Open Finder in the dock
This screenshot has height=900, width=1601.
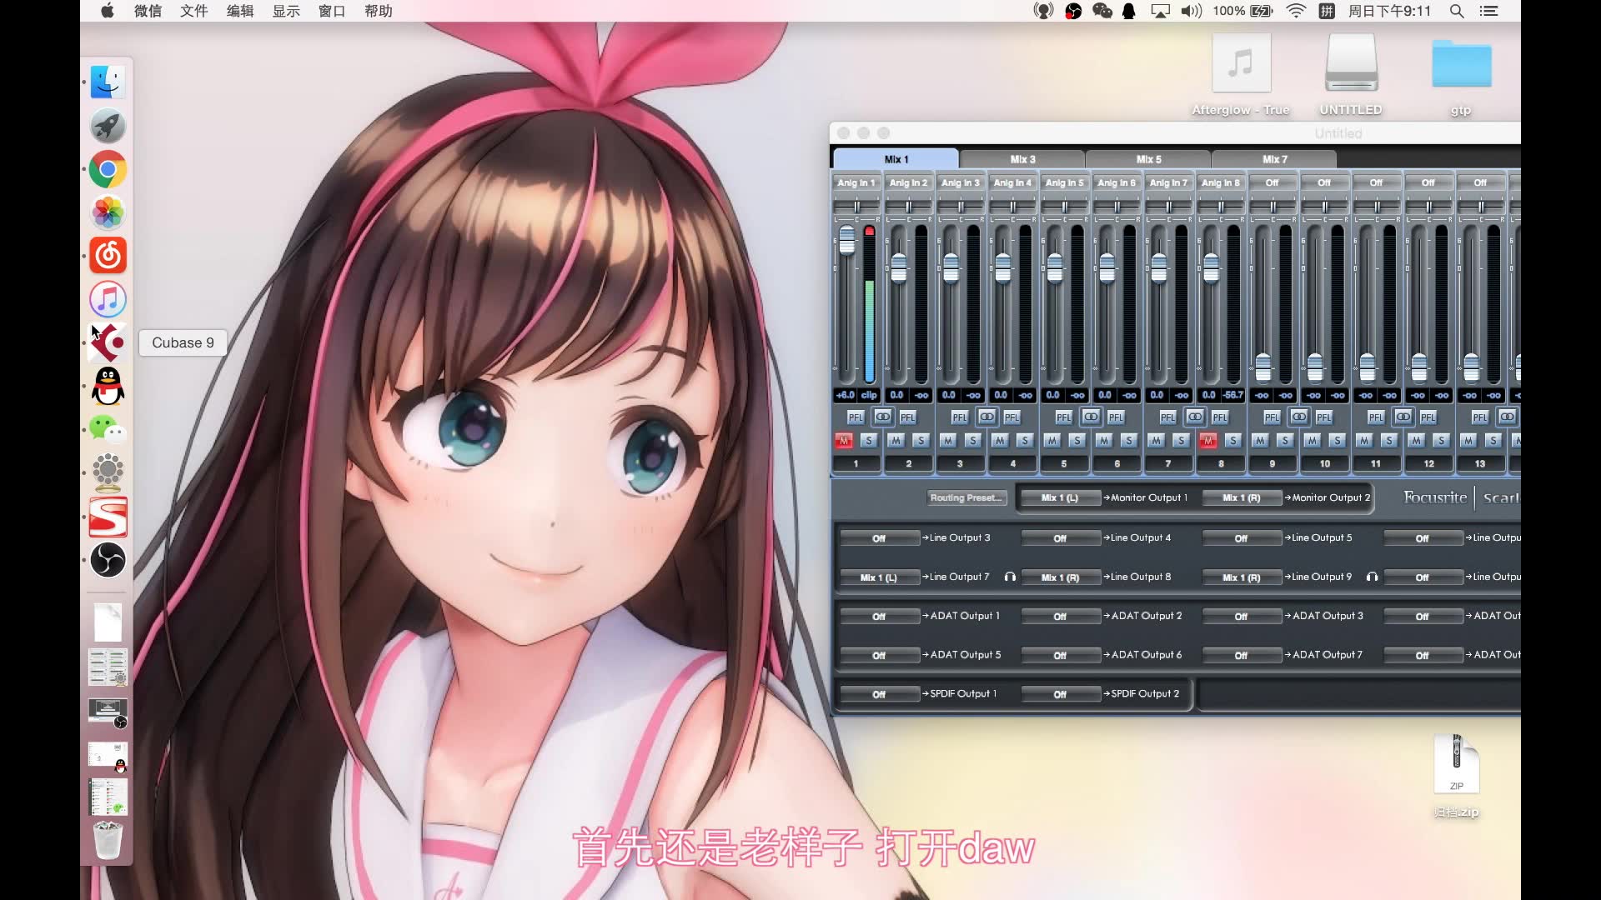pos(108,82)
